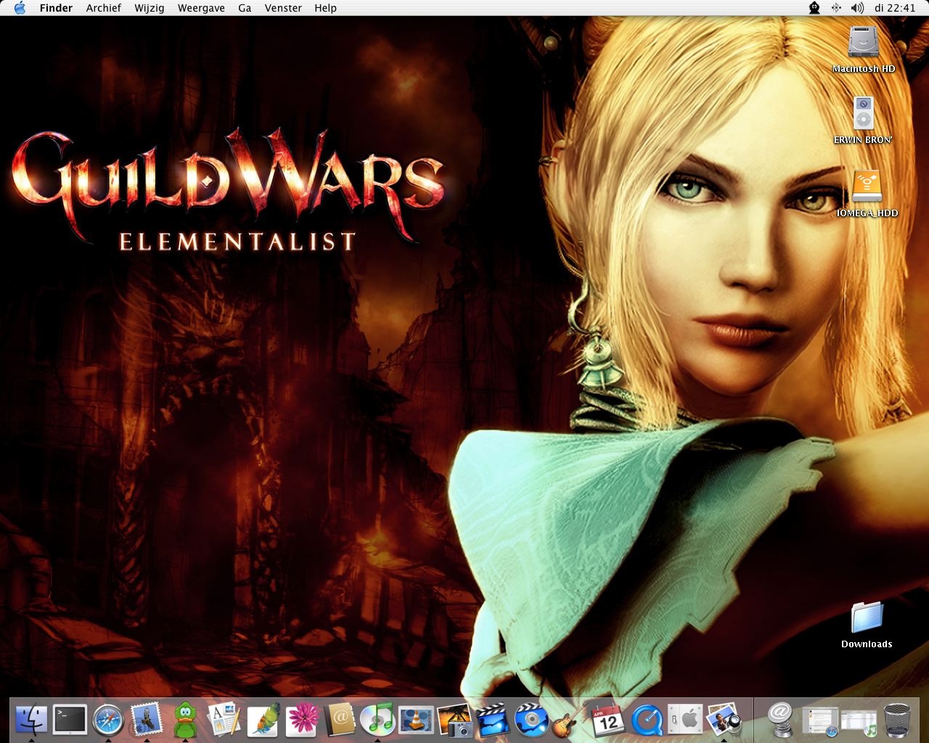
Task: Open the volume control in menu bar
Action: [857, 8]
